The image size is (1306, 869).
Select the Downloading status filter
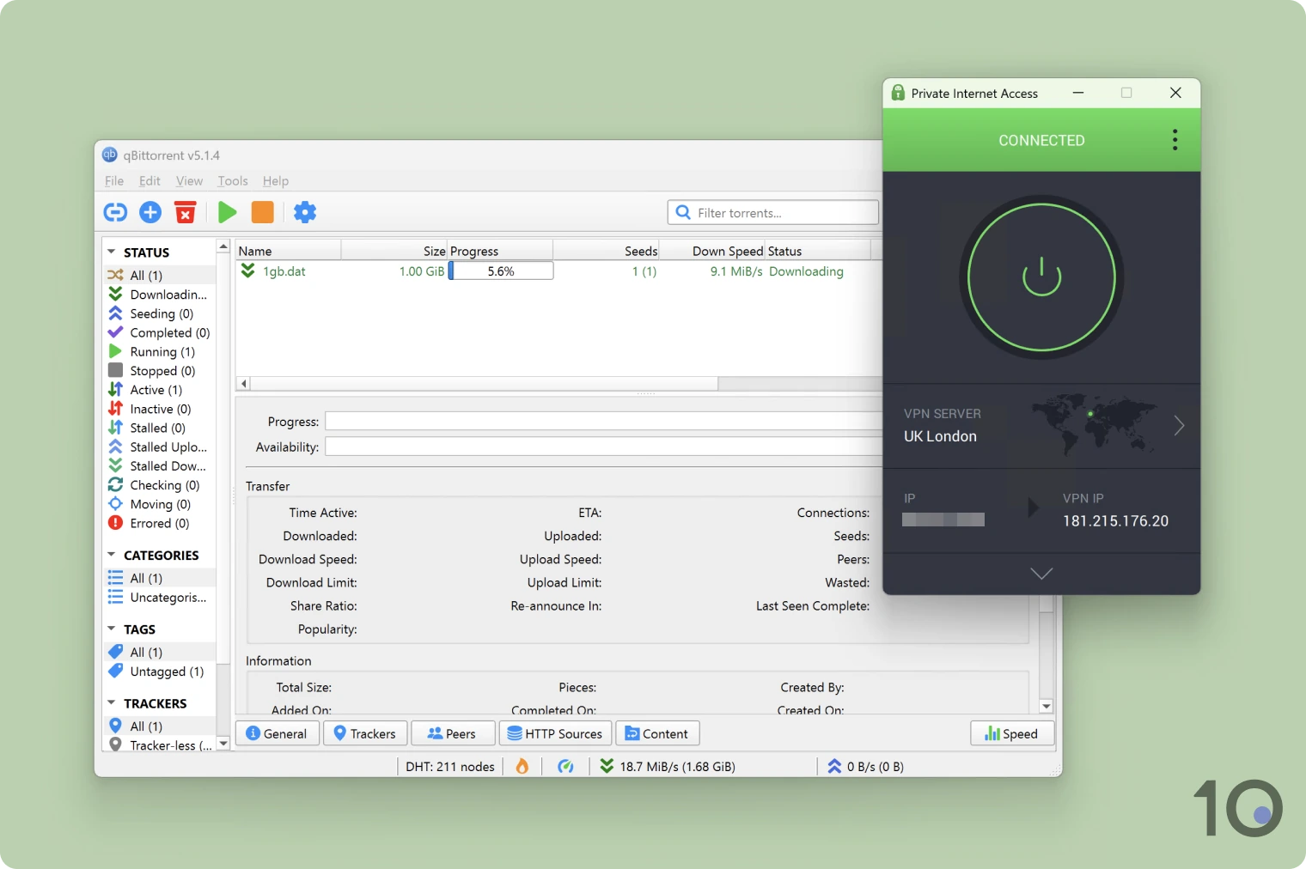pos(165,294)
